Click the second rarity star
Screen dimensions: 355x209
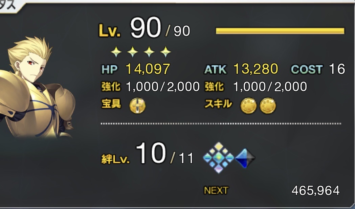point(133,52)
